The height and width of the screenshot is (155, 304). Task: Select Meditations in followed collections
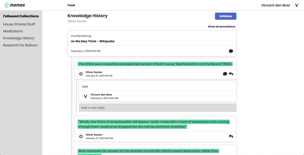pos(13,31)
